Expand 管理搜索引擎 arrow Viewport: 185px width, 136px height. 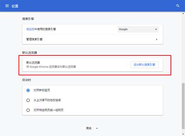point(157,40)
